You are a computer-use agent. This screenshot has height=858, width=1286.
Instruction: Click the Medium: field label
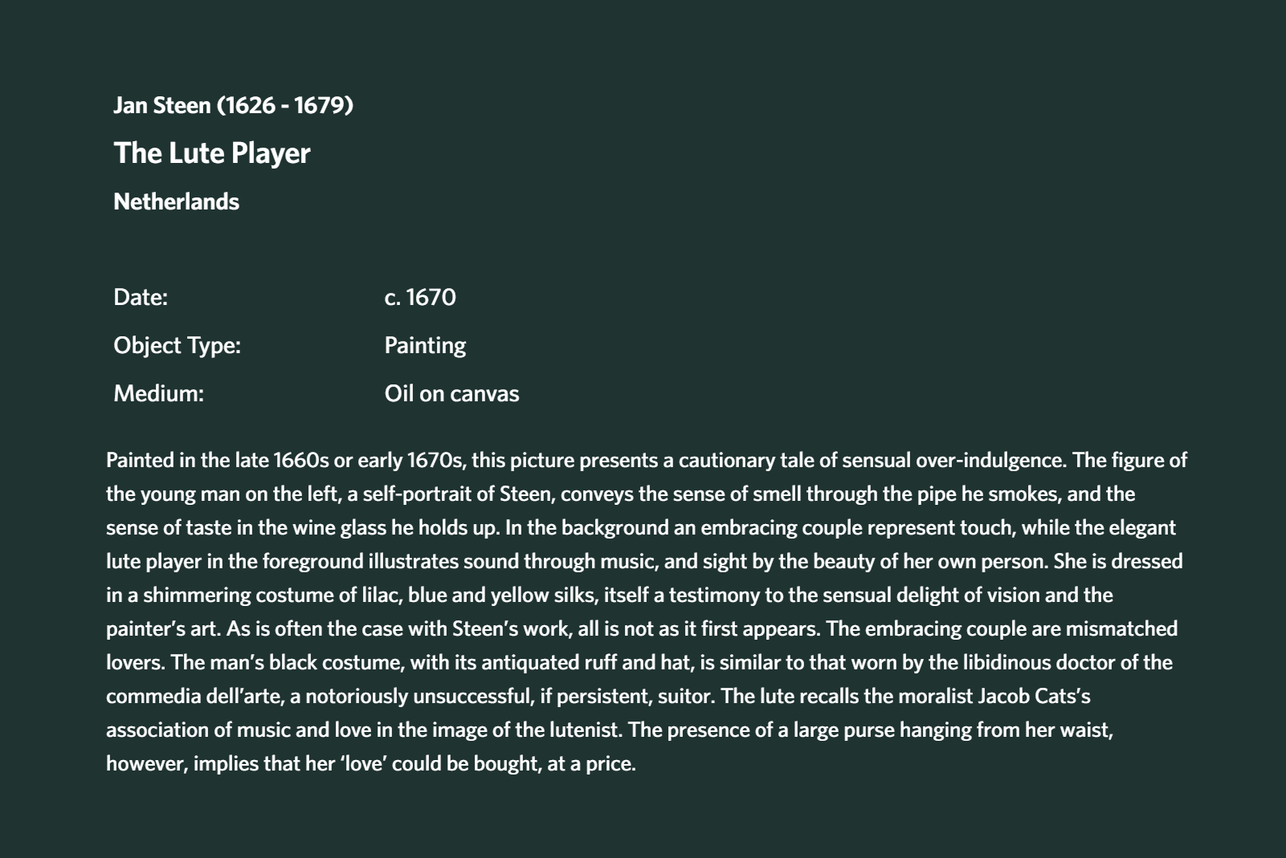tap(158, 393)
